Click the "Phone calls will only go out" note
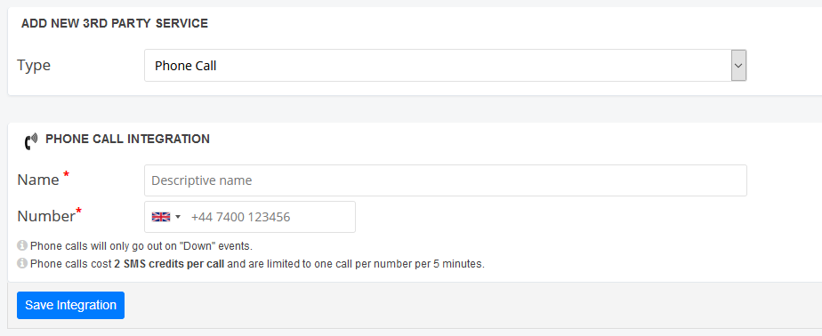The image size is (822, 336). point(141,246)
